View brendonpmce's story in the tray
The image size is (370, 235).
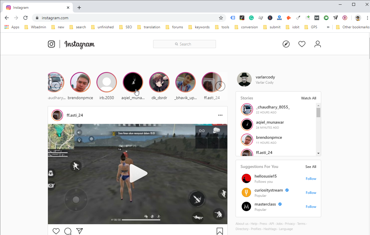click(x=80, y=86)
